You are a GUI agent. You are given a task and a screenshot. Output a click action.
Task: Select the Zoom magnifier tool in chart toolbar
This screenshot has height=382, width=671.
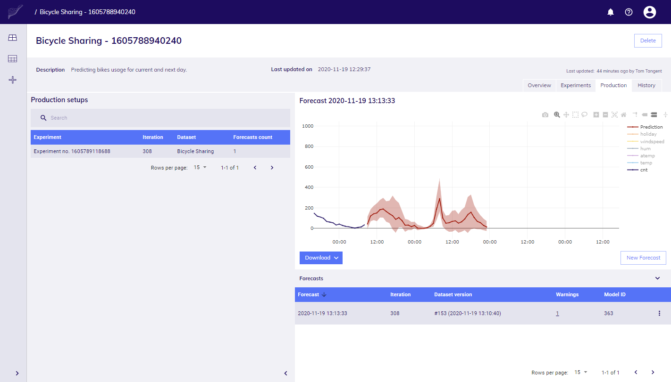(557, 114)
